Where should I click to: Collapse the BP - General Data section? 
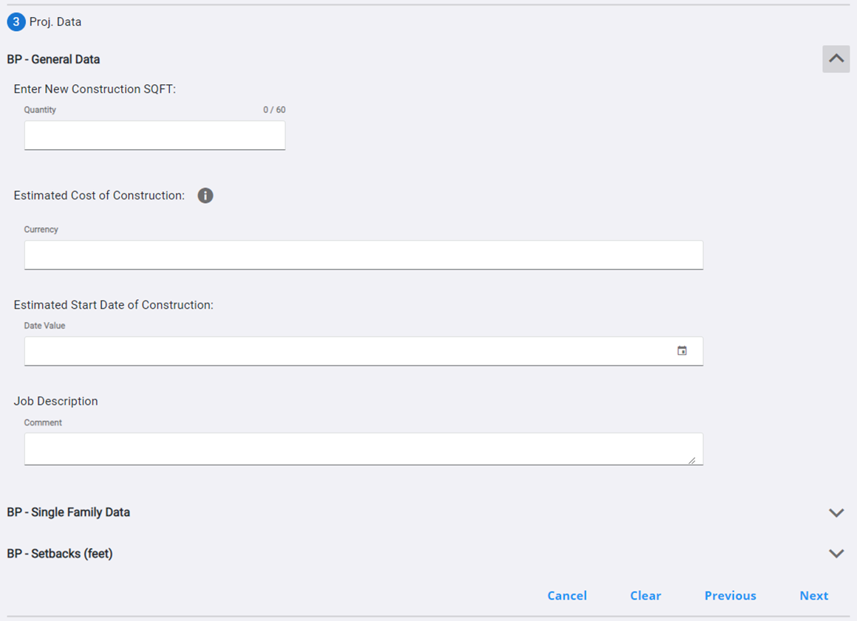pyautogui.click(x=836, y=59)
